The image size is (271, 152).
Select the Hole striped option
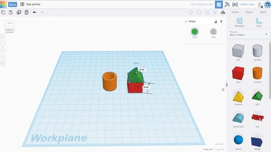click(x=213, y=32)
